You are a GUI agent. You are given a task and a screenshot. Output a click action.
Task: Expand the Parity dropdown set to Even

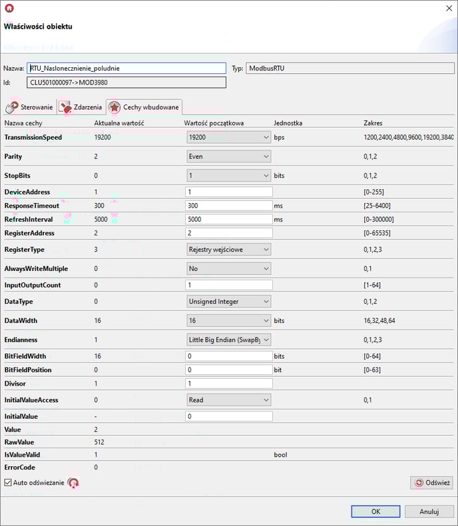pyautogui.click(x=228, y=156)
